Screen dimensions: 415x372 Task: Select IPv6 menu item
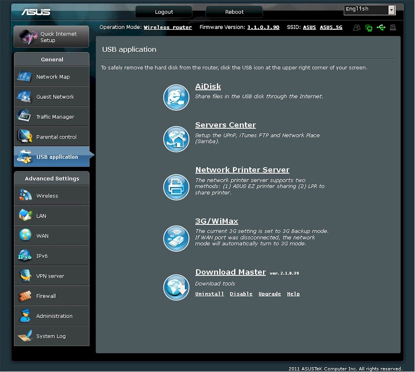pyautogui.click(x=51, y=256)
